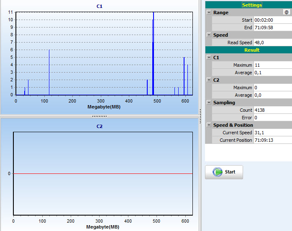Select the C1 Average value 0,1
Image resolution: width=292 pixels, height=231 pixels.
(273, 73)
